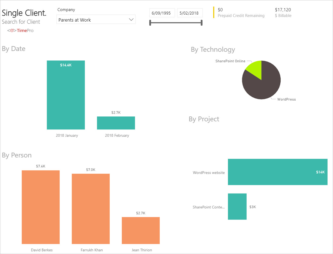Click the $17,120 Billable card
Image resolution: width=333 pixels, height=254 pixels.
tap(283, 13)
